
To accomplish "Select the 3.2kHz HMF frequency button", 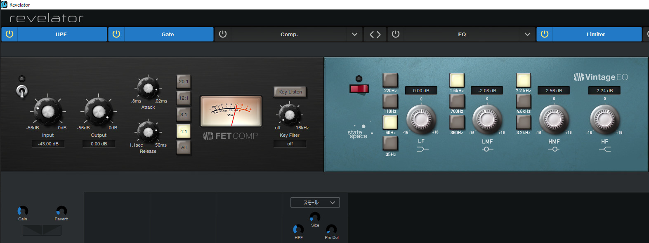I will click(523, 122).
